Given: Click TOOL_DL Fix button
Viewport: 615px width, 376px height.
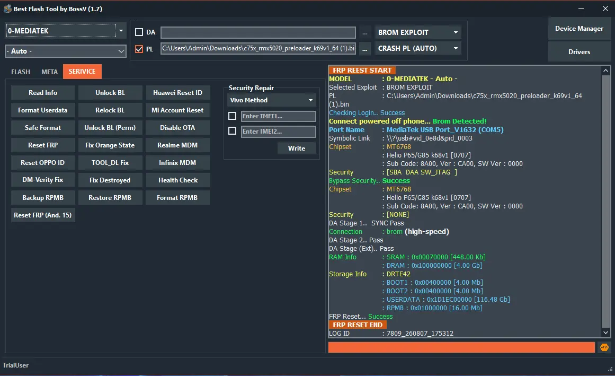Looking at the screenshot, I should point(110,162).
